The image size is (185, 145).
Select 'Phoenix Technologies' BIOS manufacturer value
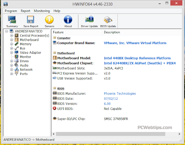[120, 94]
